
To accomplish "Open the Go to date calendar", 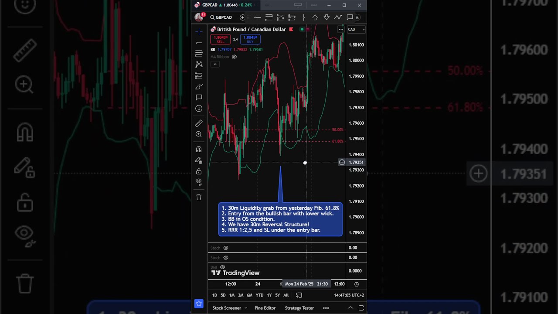I will pyautogui.click(x=299, y=295).
